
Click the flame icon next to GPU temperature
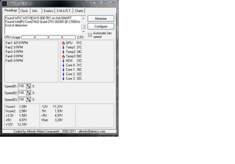click(63, 43)
